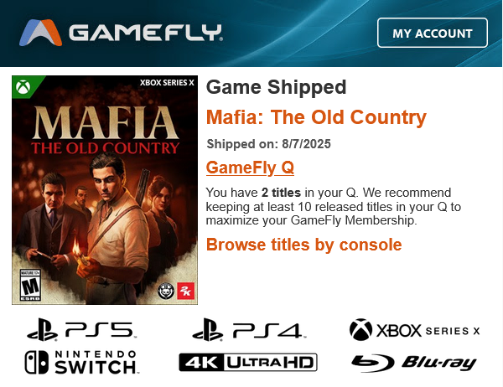Click the Browse titles by console heading
The width and height of the screenshot is (503, 387).
[x=303, y=245]
